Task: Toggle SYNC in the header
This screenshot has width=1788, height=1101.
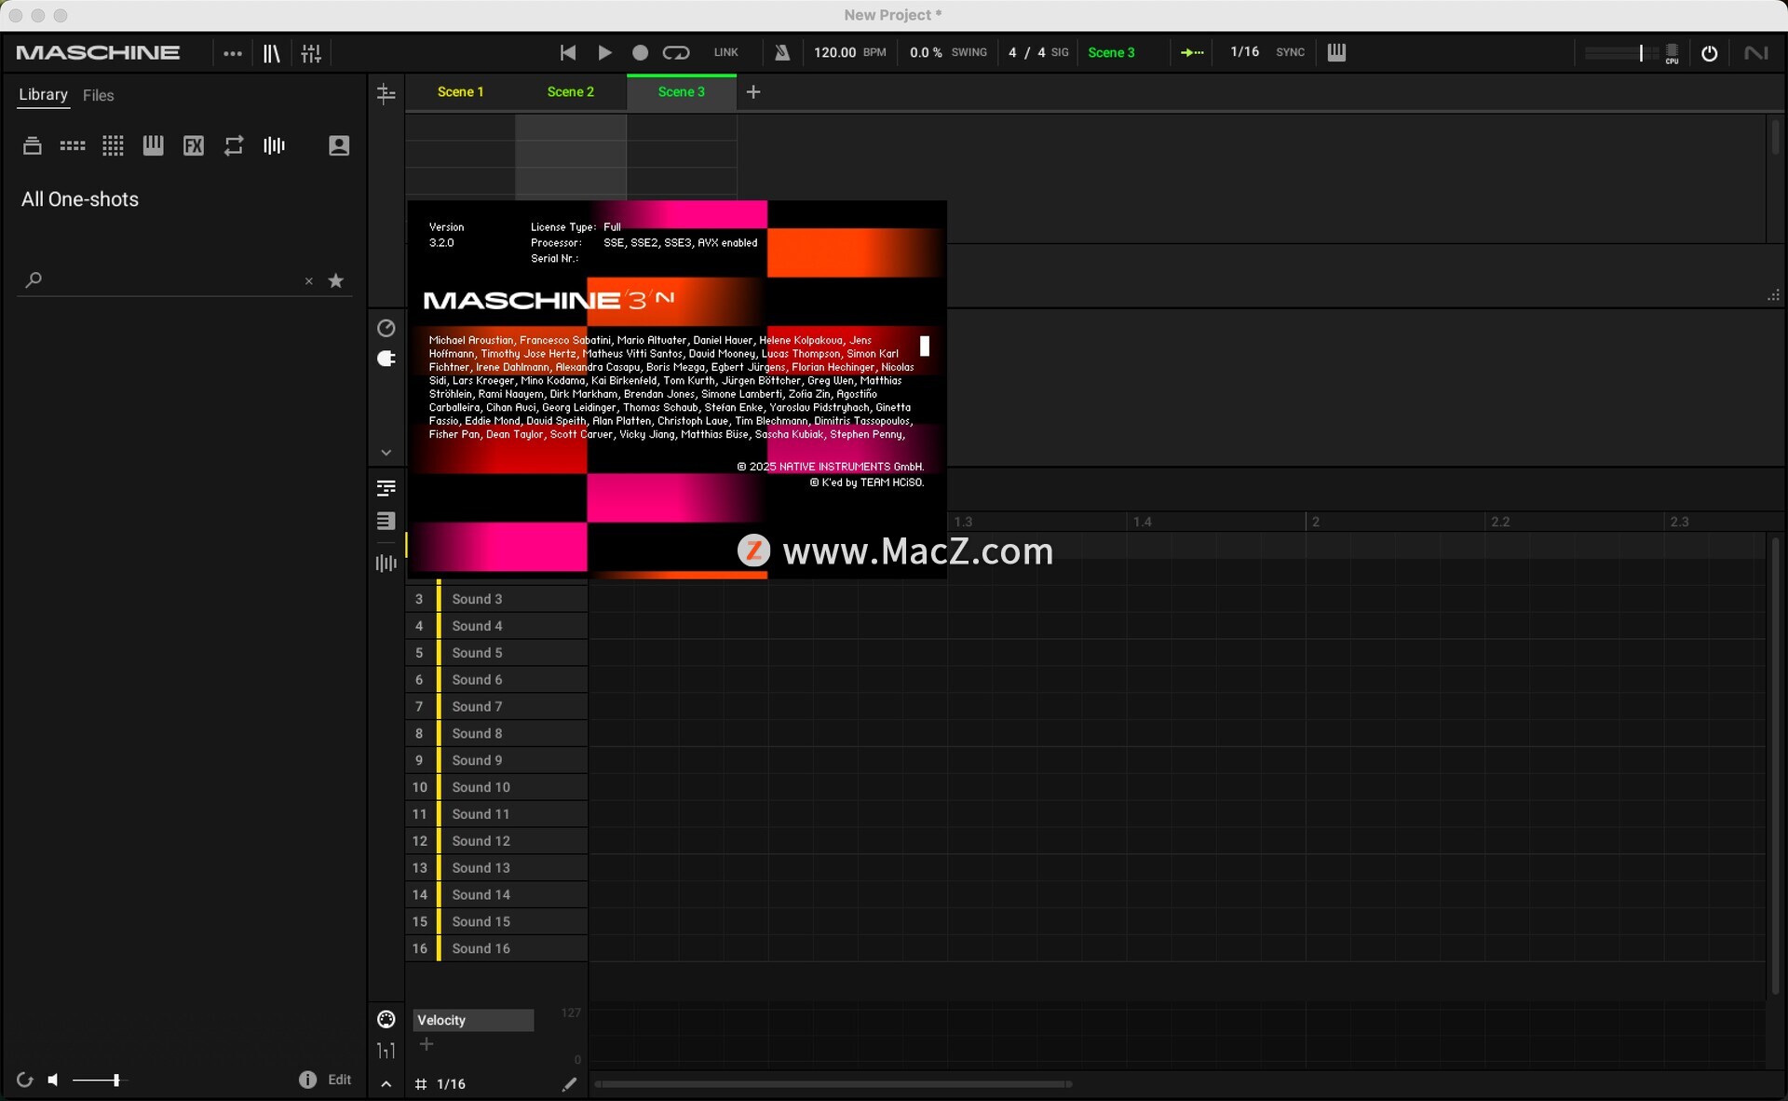Action: pos(1290,52)
